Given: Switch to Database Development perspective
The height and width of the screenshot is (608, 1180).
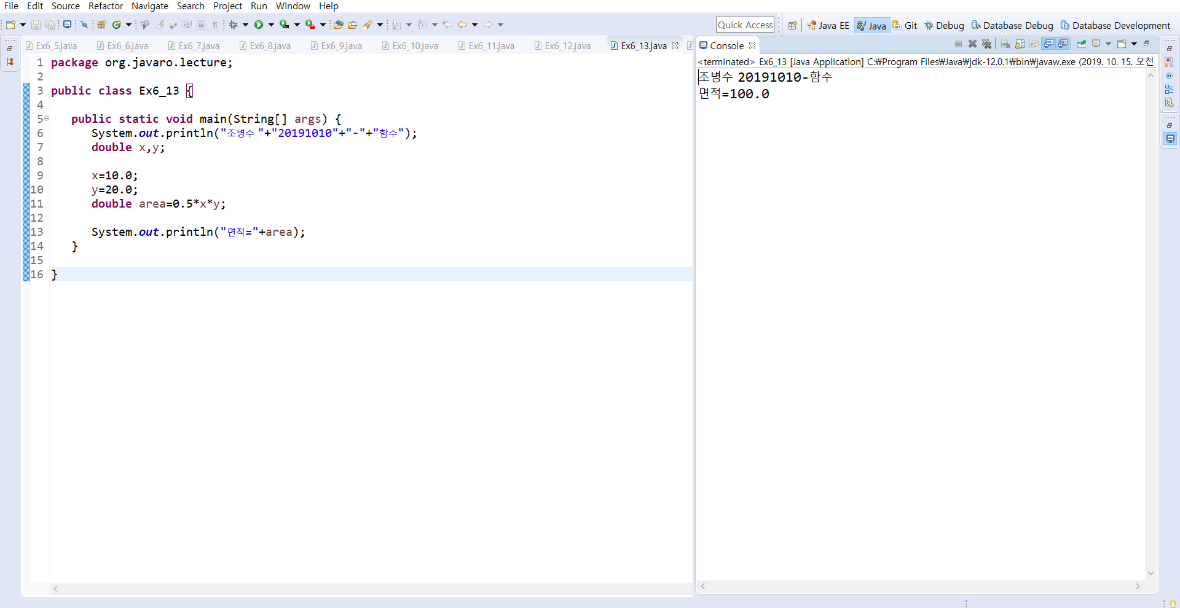Looking at the screenshot, I should point(1115,25).
